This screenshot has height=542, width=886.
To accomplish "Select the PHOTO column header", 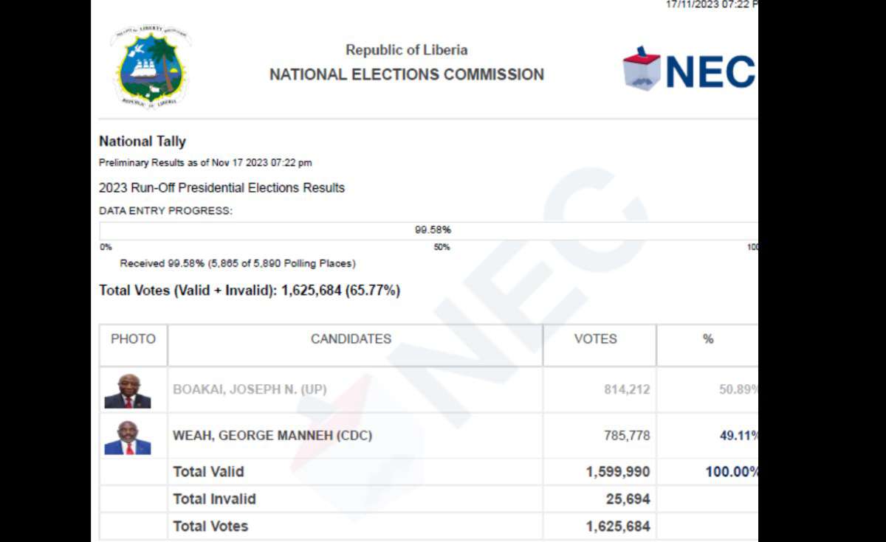I will click(133, 339).
